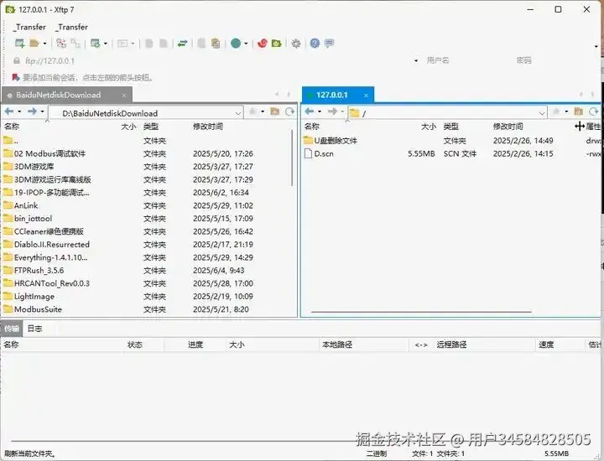This screenshot has width=604, height=461.
Task: Close the 127.0.0.1 remote tab
Action: click(366, 95)
